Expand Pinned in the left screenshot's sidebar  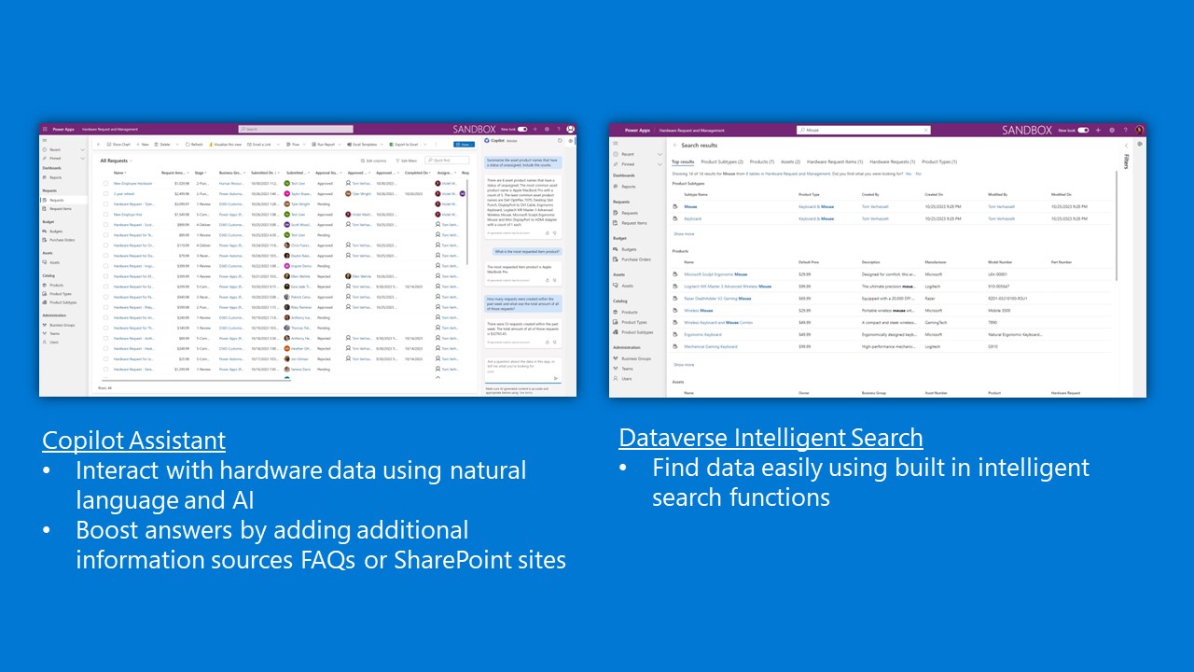pyautogui.click(x=82, y=159)
